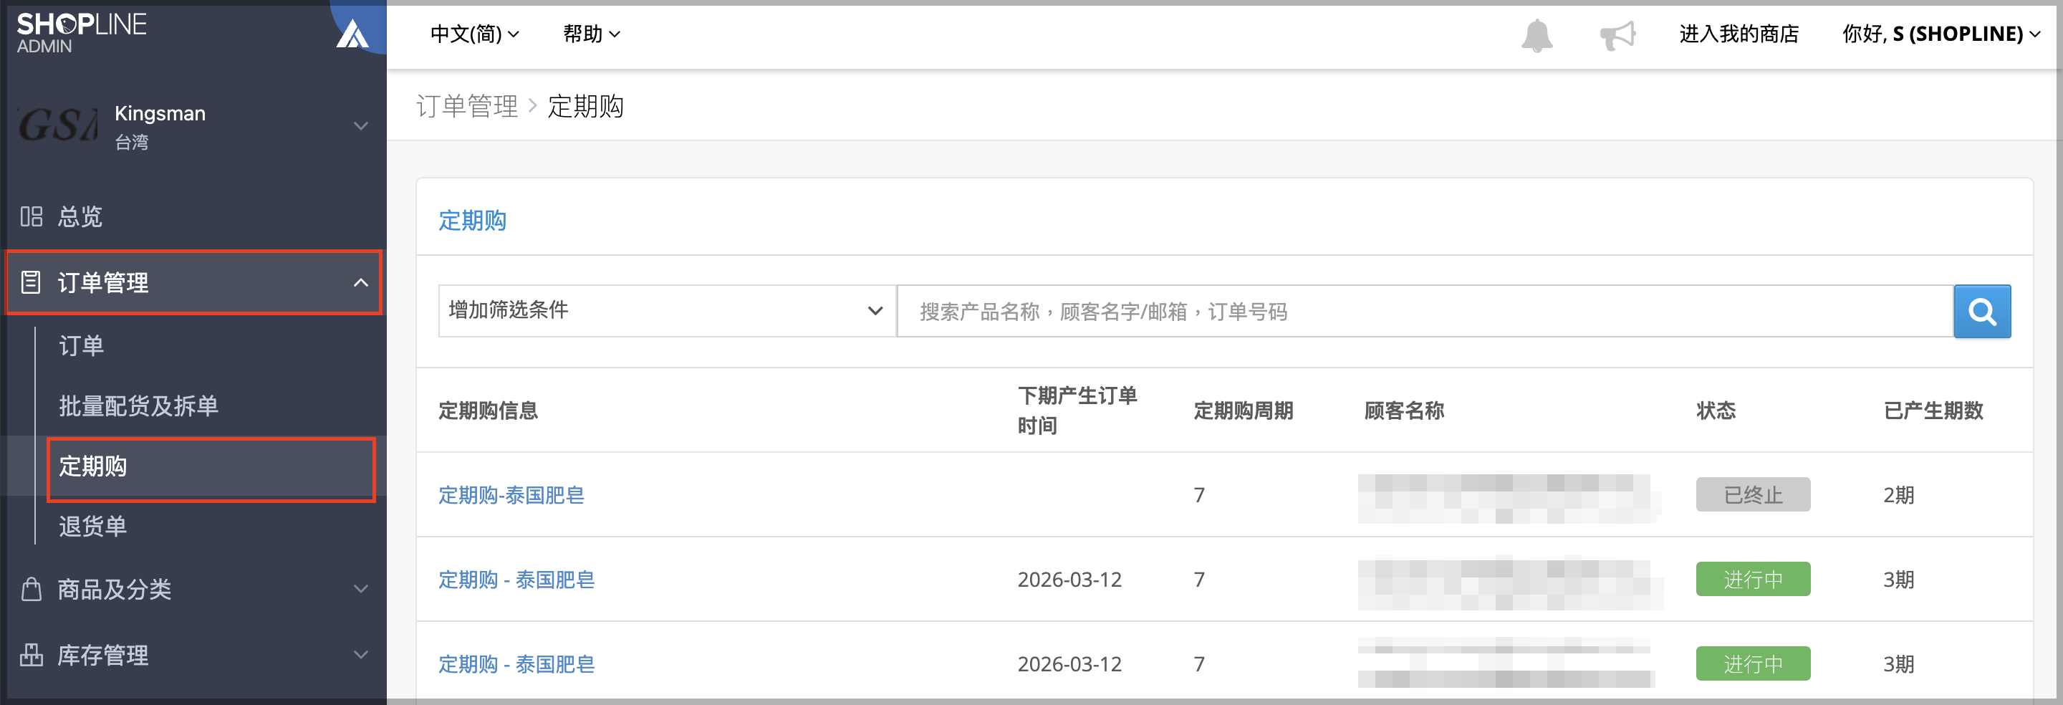This screenshot has width=2063, height=705.
Task: Click the overview dashboard icon
Action: tap(32, 216)
